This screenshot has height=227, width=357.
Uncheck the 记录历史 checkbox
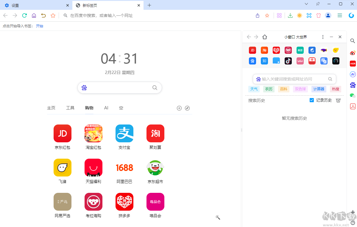[311, 100]
